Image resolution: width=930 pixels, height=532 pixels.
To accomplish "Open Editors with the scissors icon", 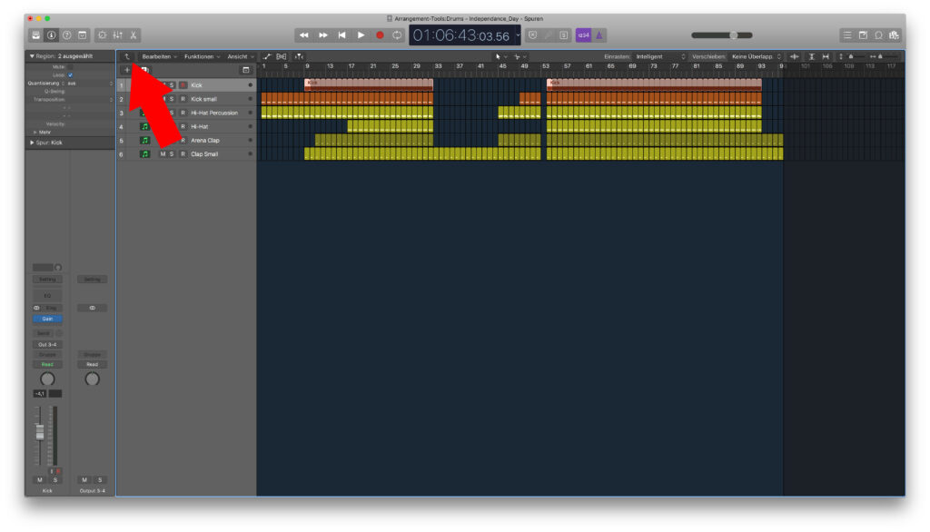I will [134, 35].
